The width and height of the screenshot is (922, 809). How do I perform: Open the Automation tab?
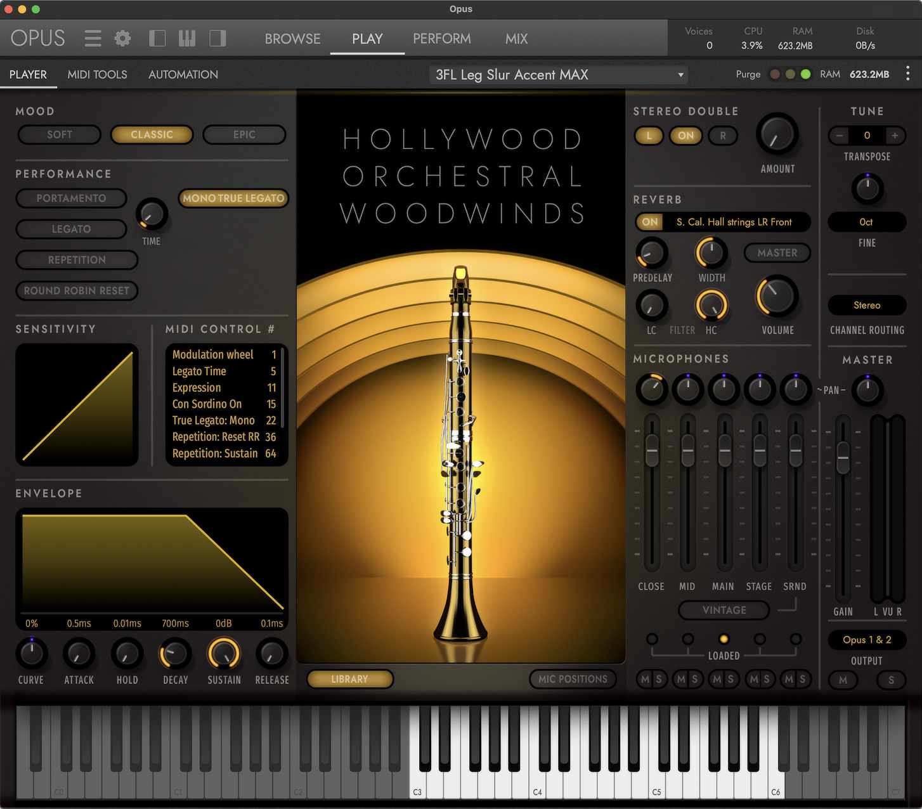point(183,74)
